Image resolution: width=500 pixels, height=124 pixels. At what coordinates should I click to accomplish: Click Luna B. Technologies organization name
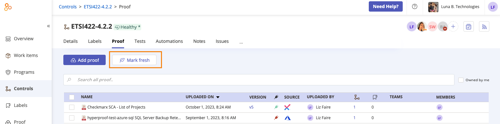(460, 7)
